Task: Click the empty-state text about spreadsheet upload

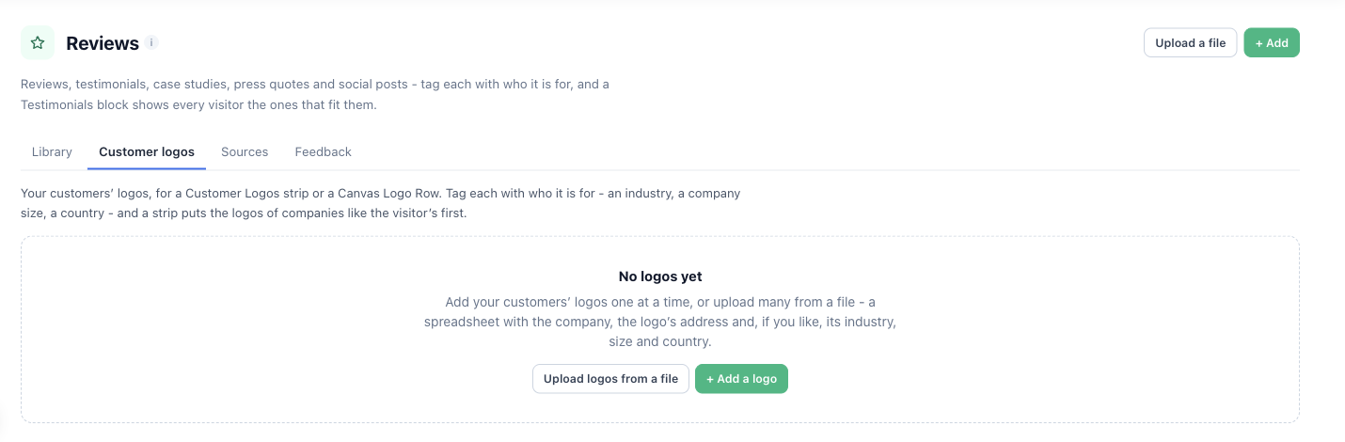Action: coord(660,322)
